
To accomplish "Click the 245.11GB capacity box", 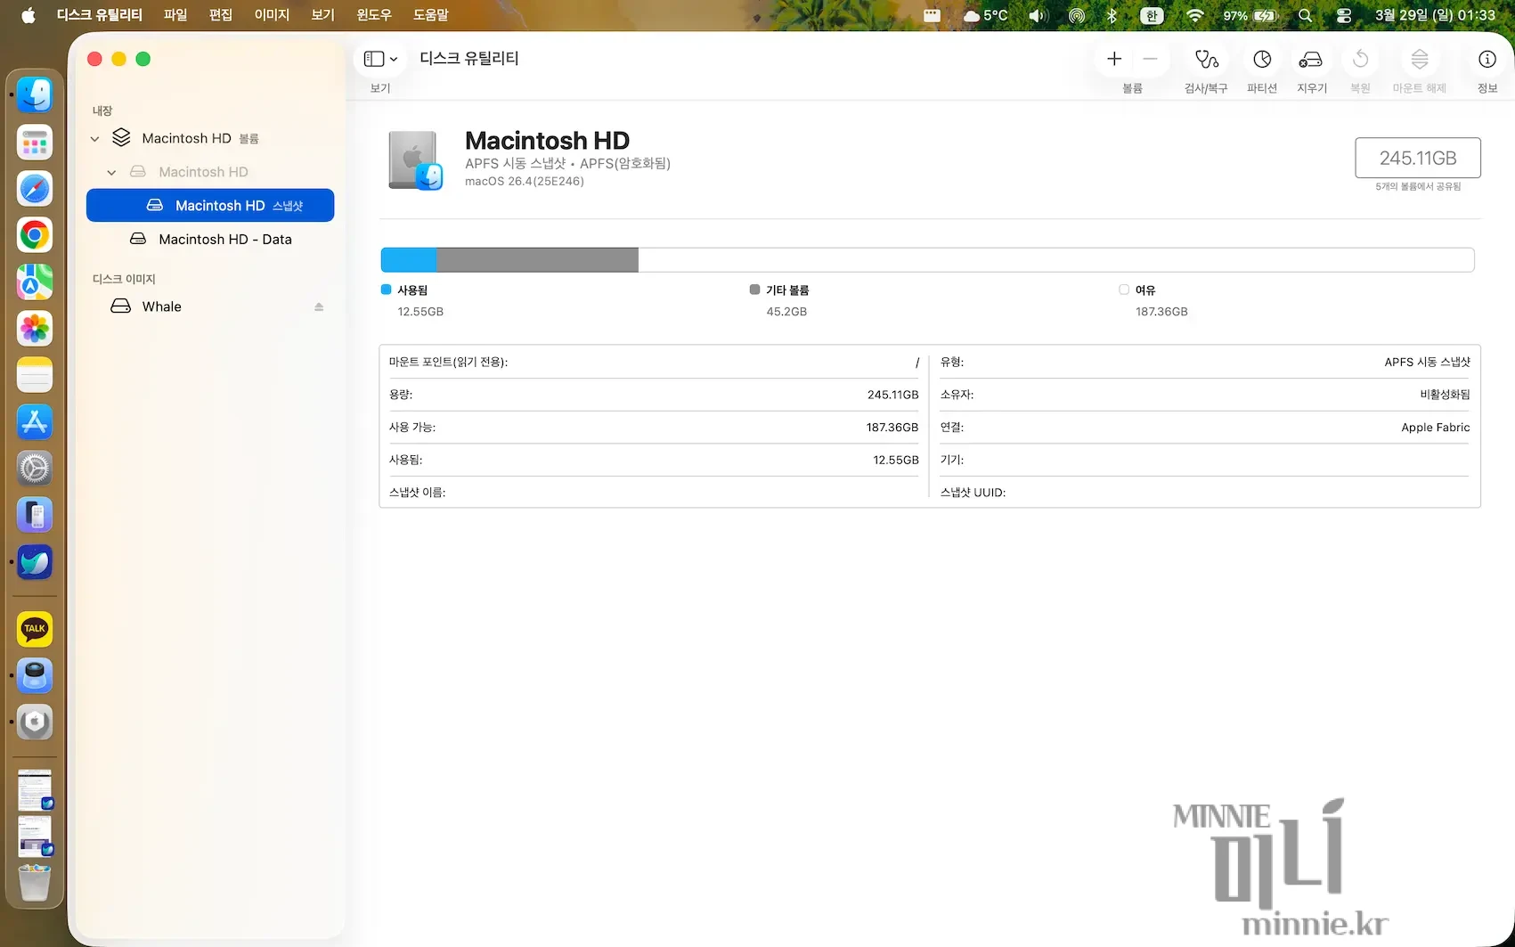I will (1418, 158).
